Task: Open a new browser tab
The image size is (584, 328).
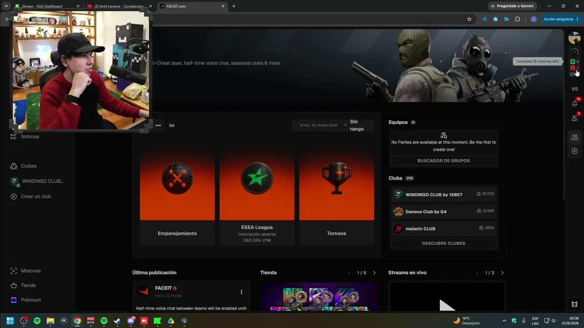Action: (x=234, y=6)
